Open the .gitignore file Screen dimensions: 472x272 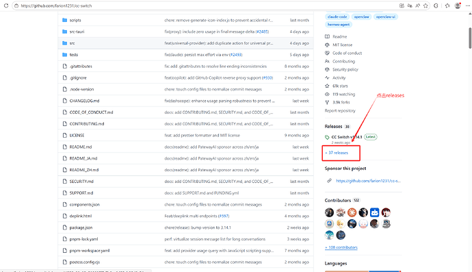pos(78,78)
